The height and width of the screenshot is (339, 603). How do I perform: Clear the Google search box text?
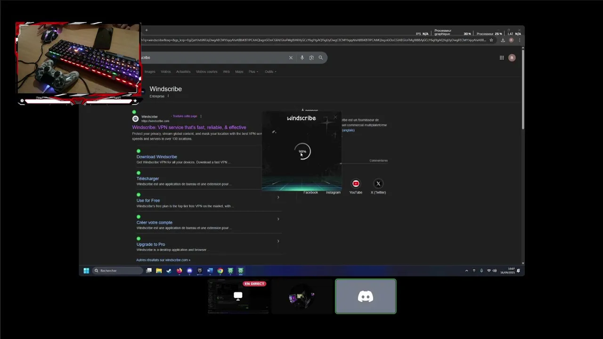291,57
